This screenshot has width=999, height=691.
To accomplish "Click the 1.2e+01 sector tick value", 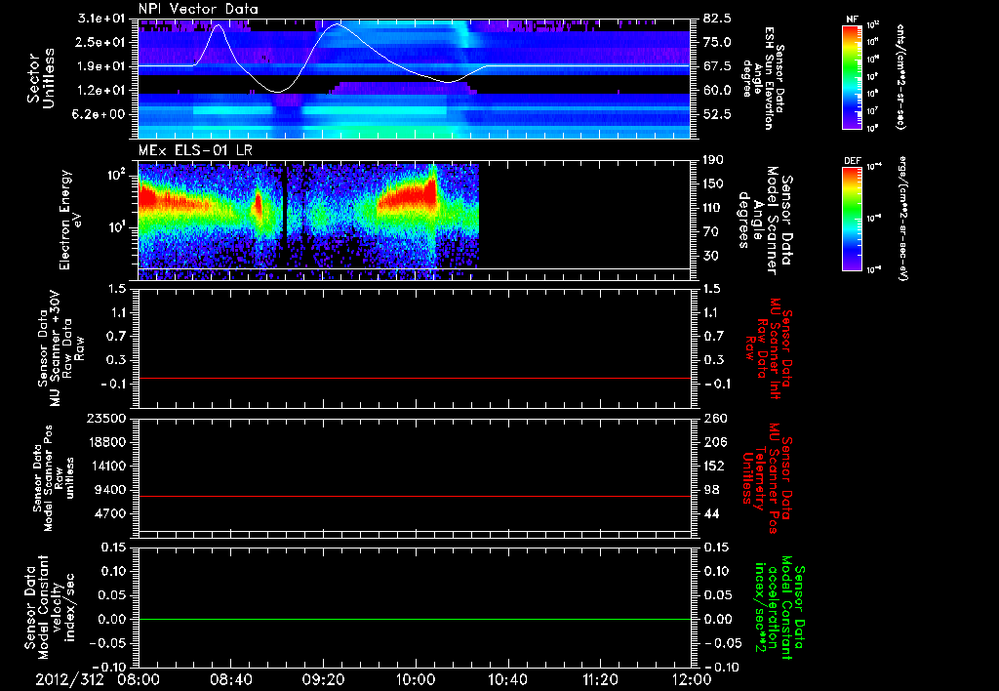I will (101, 91).
